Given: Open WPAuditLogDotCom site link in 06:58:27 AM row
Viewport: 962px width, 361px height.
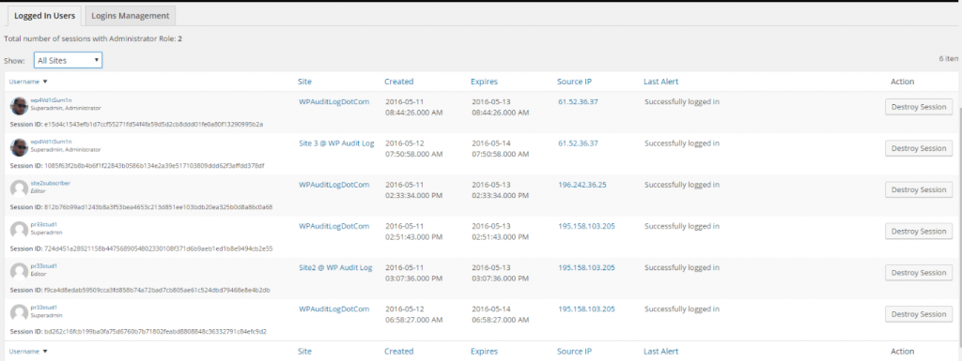Looking at the screenshot, I should (334, 309).
